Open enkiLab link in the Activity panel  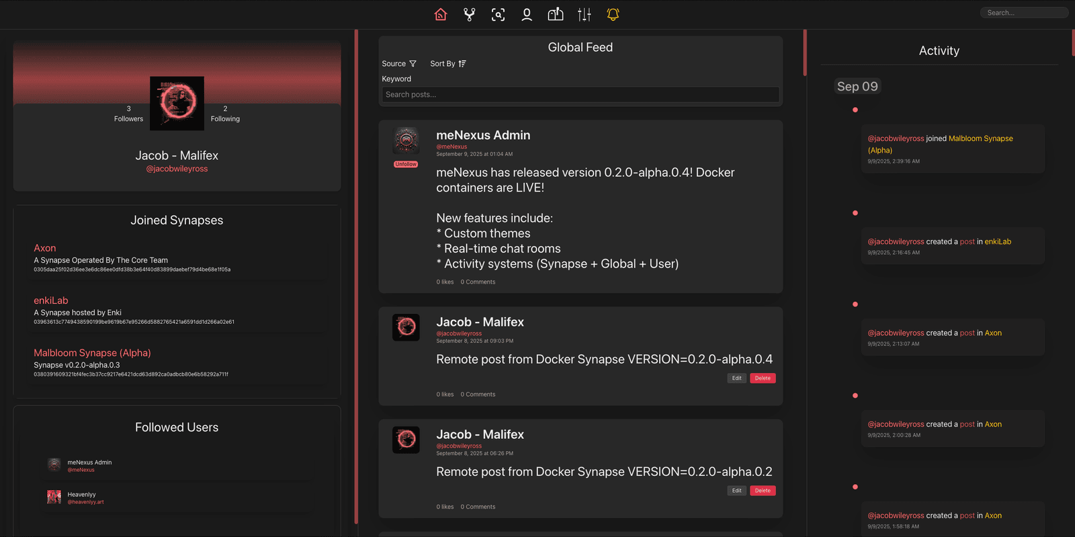(x=998, y=241)
